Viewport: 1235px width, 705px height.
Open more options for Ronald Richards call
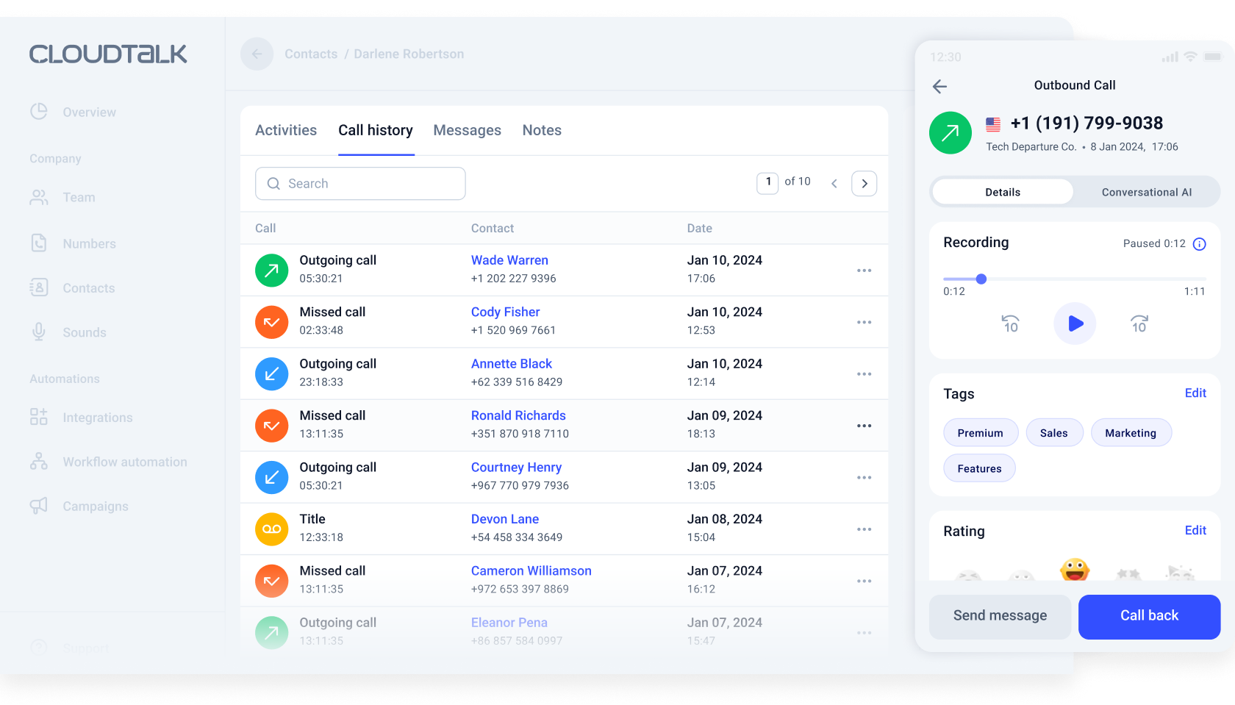tap(864, 426)
